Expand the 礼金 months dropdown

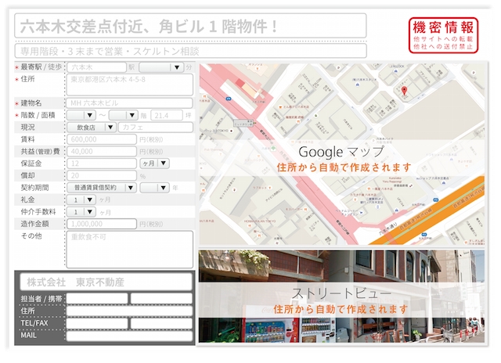81,199
